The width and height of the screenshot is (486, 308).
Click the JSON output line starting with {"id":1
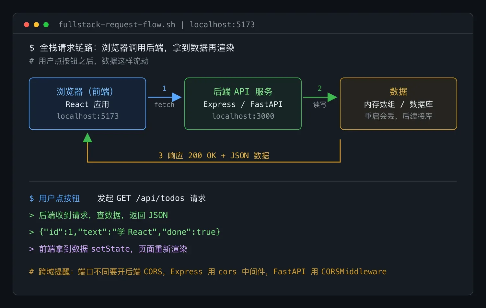[x=130, y=232]
